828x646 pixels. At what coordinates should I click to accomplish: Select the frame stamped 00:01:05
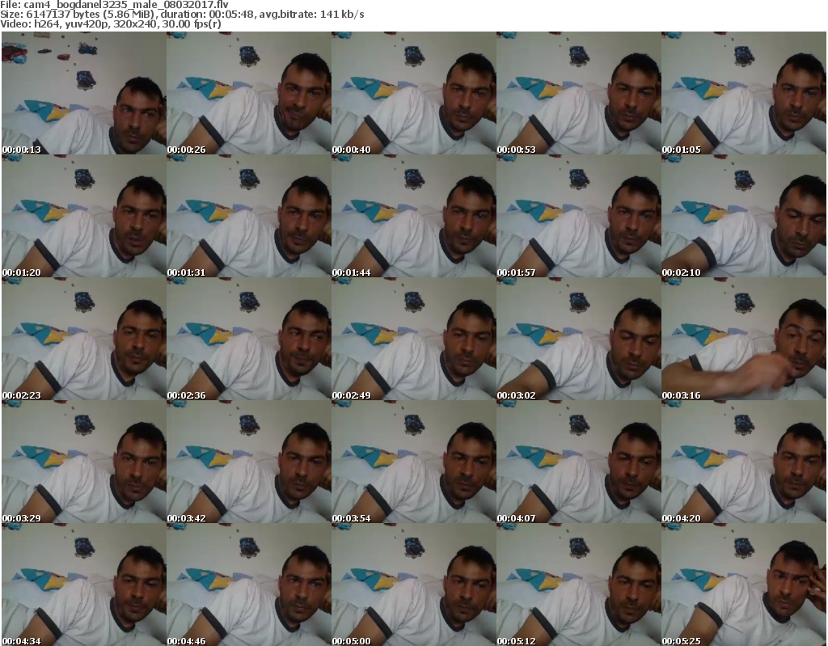coord(744,93)
